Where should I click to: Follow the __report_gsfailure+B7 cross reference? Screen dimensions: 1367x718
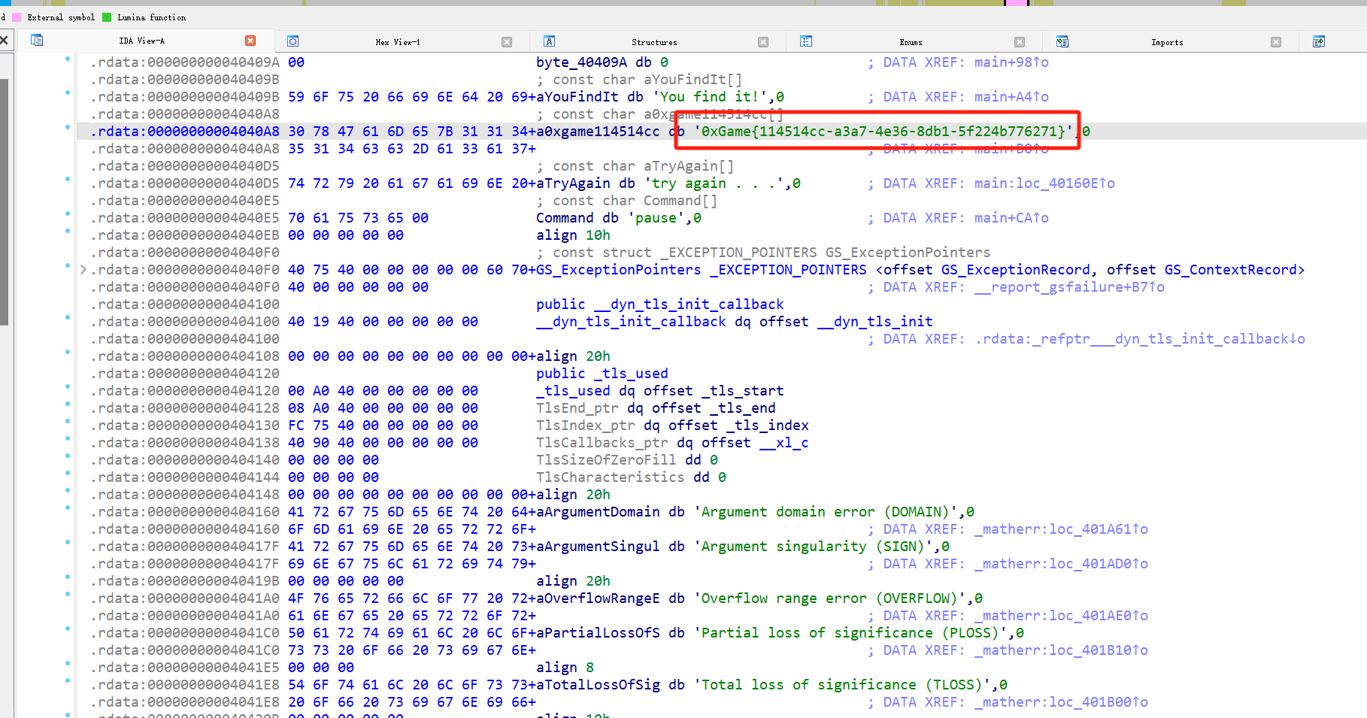1069,287
